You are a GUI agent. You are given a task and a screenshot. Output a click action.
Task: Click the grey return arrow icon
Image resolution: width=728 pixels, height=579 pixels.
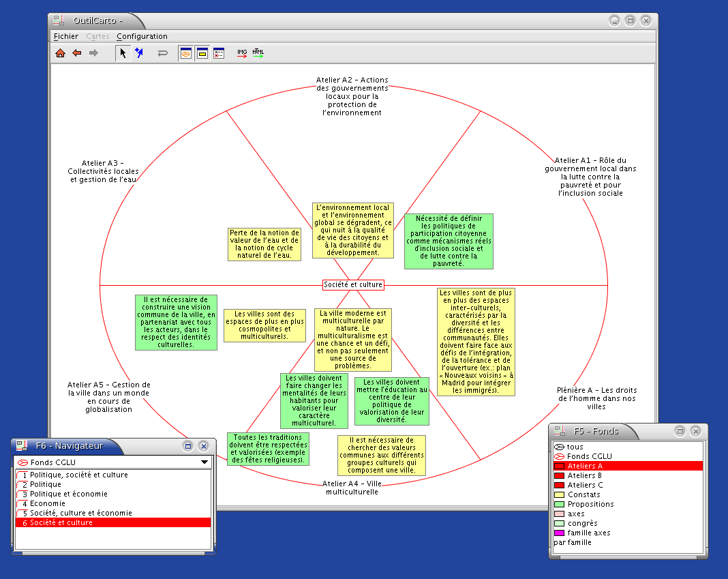(x=163, y=53)
